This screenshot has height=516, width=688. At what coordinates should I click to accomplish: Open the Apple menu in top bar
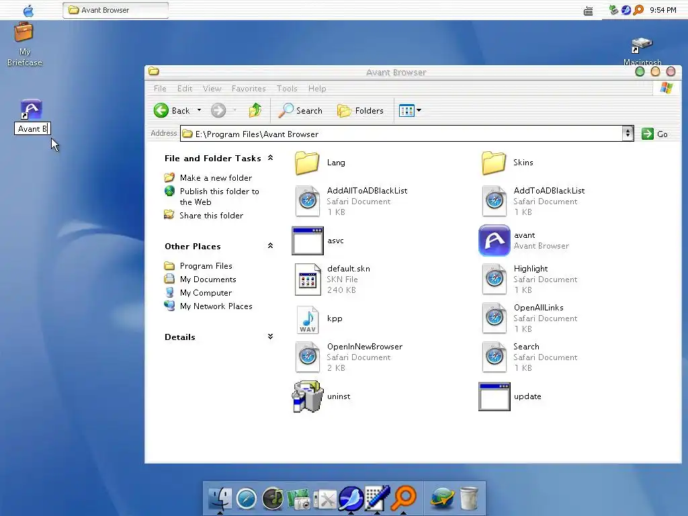pyautogui.click(x=28, y=11)
